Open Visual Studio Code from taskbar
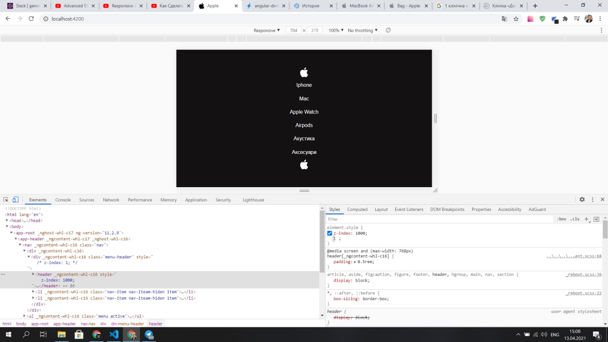Viewport: 608px width, 342px height. pyautogui.click(x=114, y=334)
